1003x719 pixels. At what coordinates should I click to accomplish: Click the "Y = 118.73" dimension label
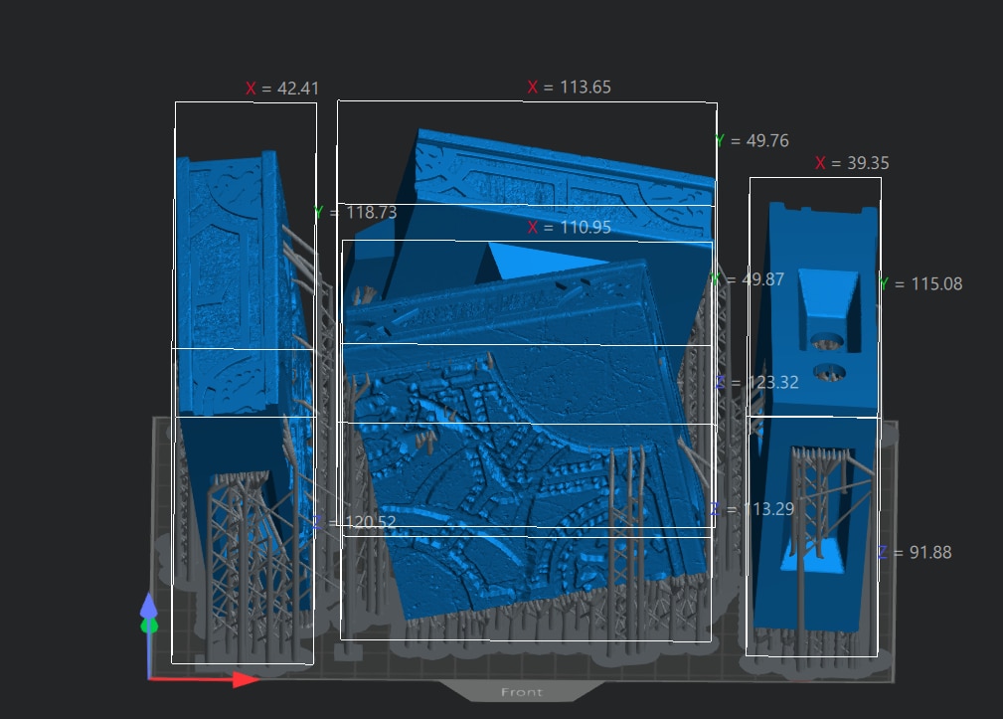(356, 213)
